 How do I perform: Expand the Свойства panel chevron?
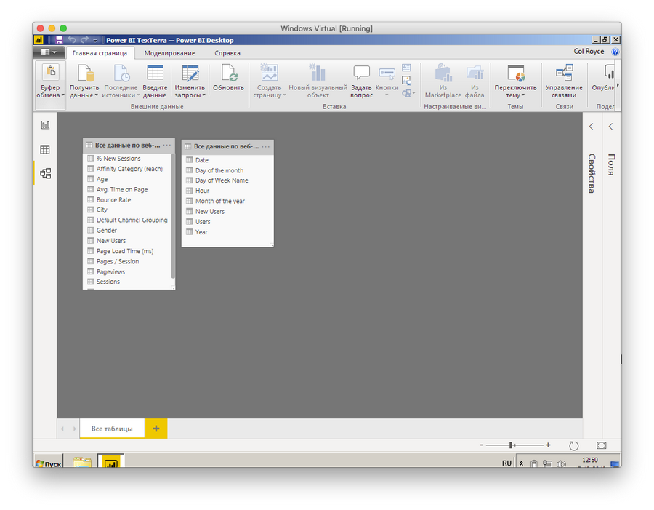coord(592,127)
